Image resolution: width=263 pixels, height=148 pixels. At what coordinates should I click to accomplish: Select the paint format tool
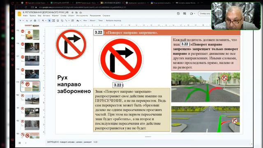point(39,21)
